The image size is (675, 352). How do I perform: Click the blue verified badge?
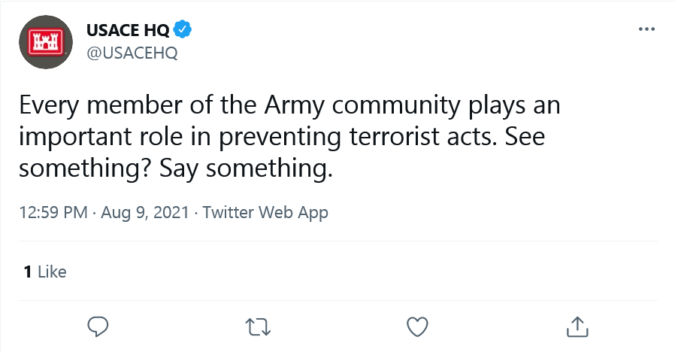tap(183, 29)
